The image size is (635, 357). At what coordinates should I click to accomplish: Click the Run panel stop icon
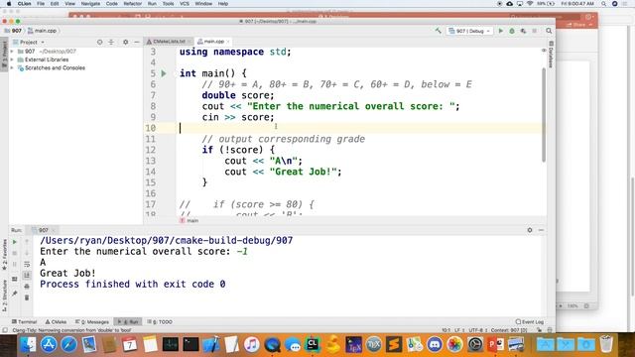click(x=15, y=253)
